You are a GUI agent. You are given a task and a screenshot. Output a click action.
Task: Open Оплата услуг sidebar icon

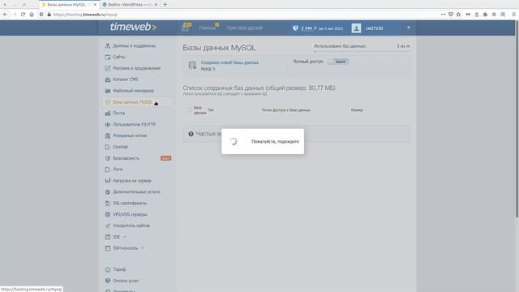(x=108, y=281)
